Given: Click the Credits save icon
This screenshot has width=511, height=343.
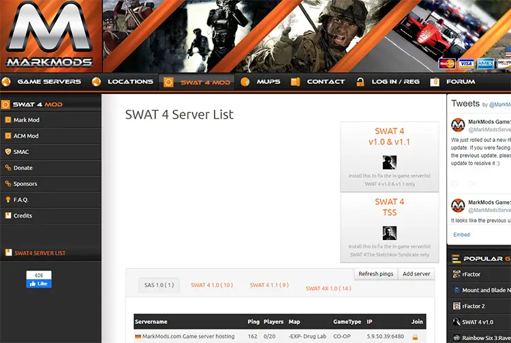Looking at the screenshot, I should coord(8,215).
